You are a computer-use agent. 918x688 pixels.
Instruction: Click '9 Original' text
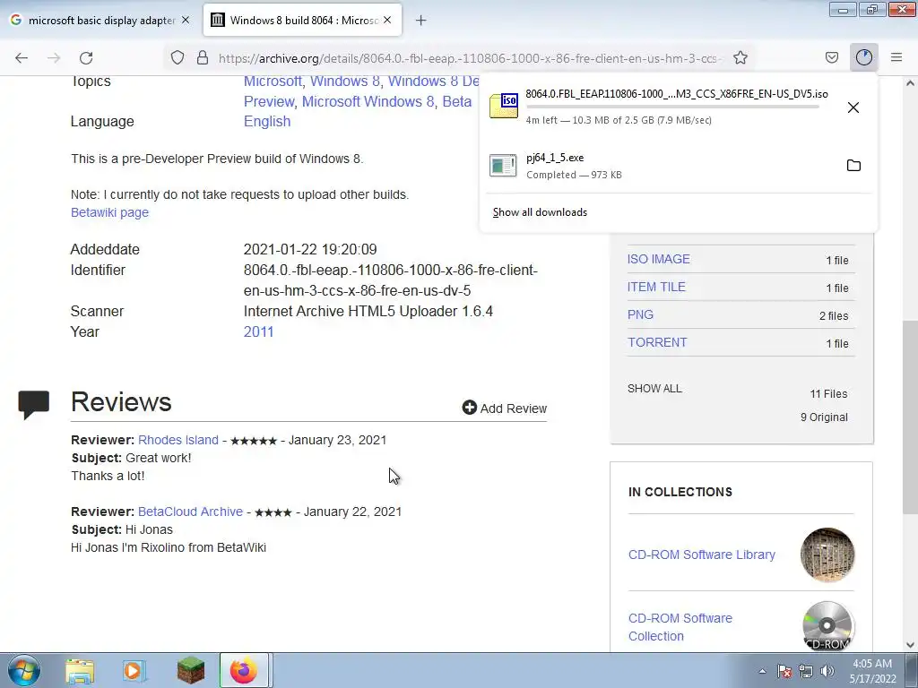tap(824, 417)
